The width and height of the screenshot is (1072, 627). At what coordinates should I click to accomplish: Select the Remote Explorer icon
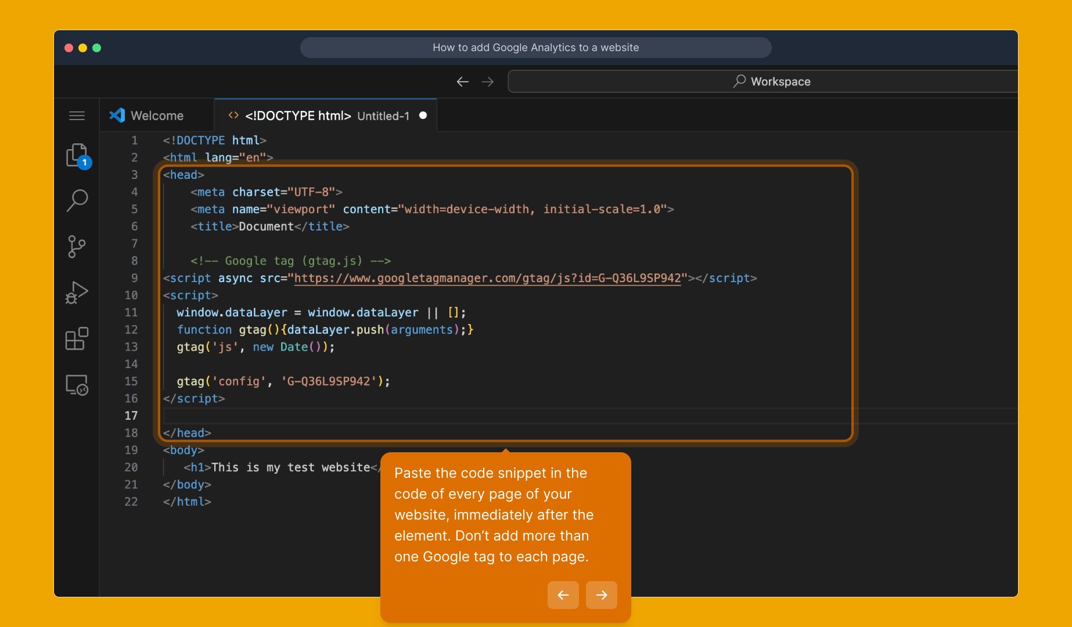[x=77, y=385]
